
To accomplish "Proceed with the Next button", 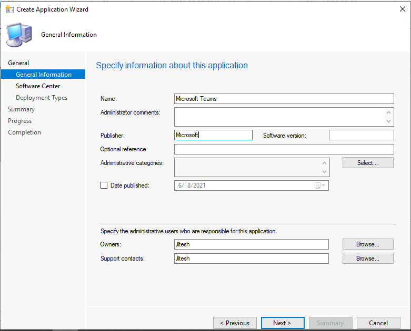I will tap(283, 323).
